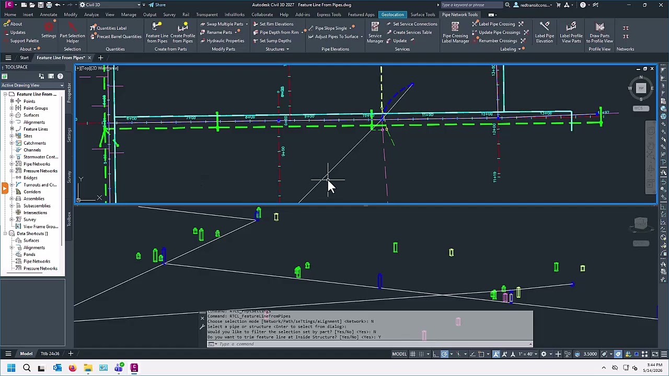Open the T1lb 24x36 layout tab

(x=50, y=354)
